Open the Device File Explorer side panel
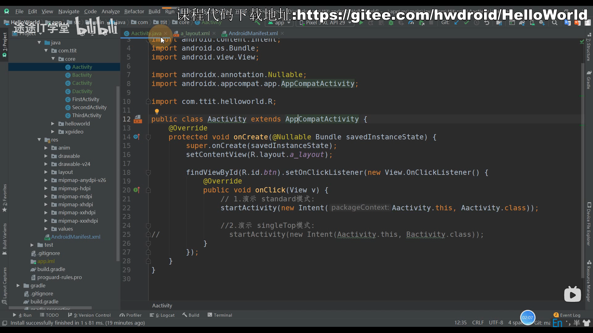The image size is (593, 333). [589, 224]
